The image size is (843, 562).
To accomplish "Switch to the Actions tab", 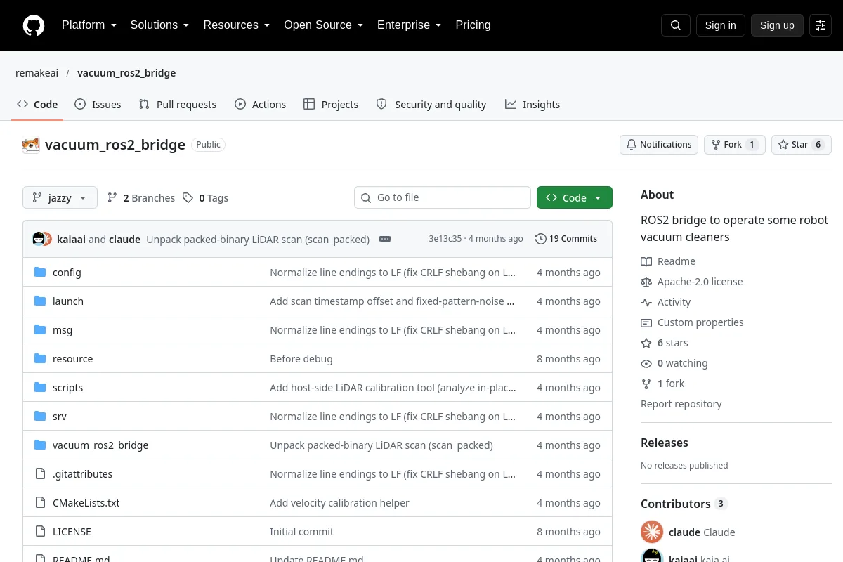I will pos(261,105).
